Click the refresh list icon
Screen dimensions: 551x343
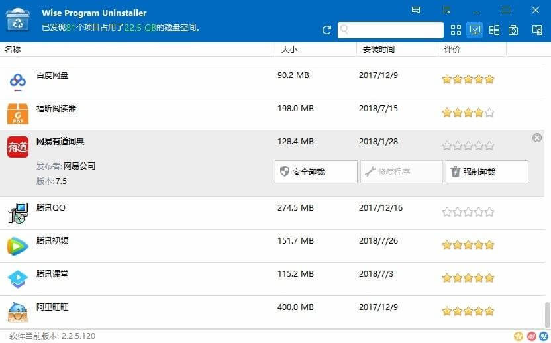(326, 30)
